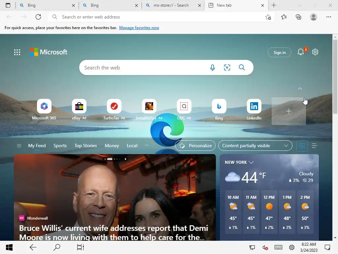Open Task View in taskbar

pyautogui.click(x=81, y=247)
